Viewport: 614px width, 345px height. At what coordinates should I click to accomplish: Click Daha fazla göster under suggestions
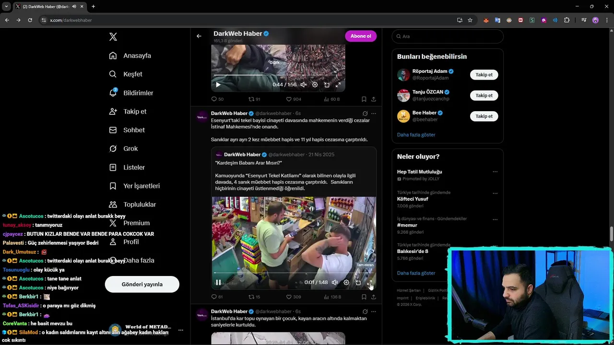416,135
